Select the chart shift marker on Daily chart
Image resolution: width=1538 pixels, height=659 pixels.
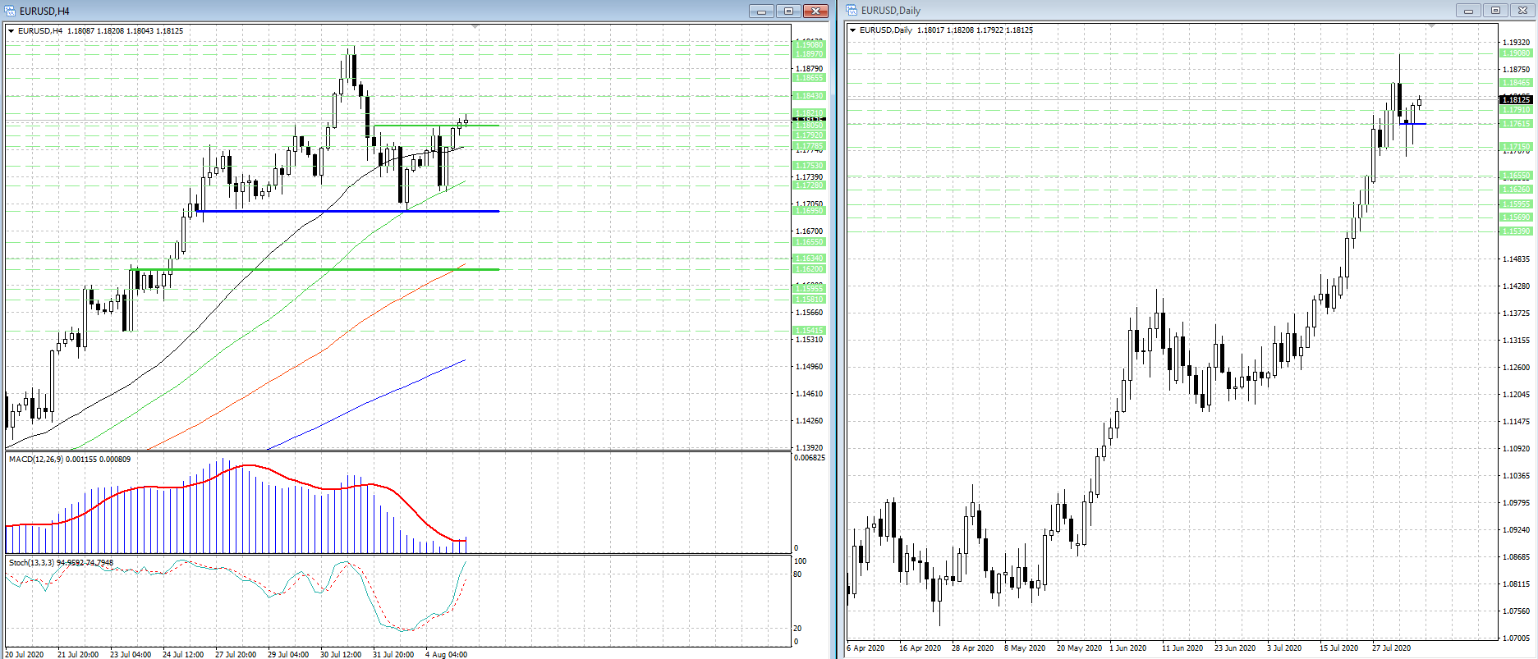[1431, 26]
